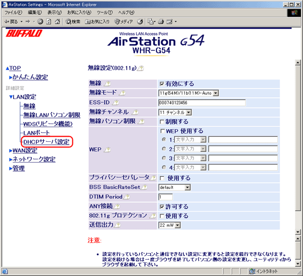This screenshot has height=276, width=303.
Task: Open help icon for 802.11g プロテクション row
Action: (x=153, y=216)
